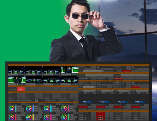Select the CAM 8 camera tab
157x121 pixels.
[x=74, y=89]
